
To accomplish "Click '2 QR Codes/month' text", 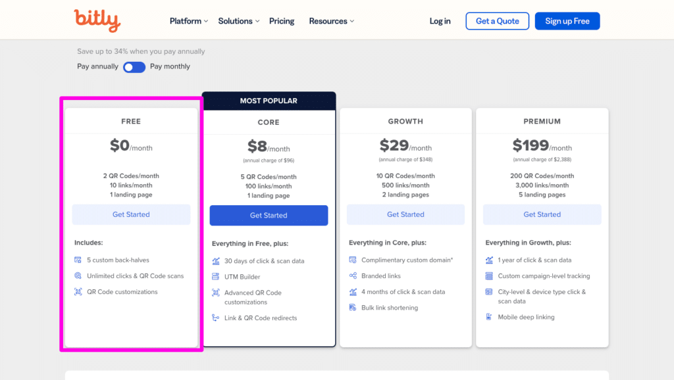I will [131, 176].
